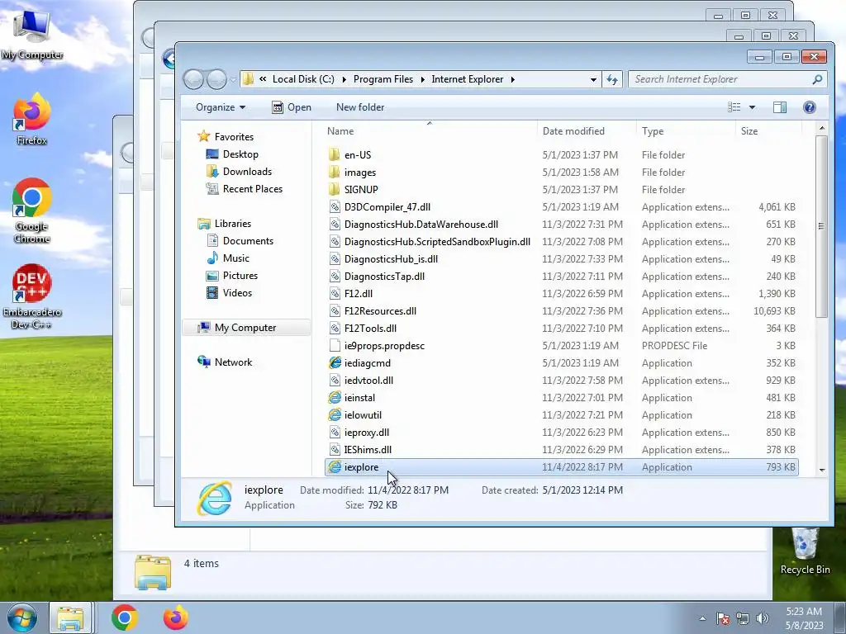The height and width of the screenshot is (634, 846).
Task: Open Firefox desktop shortcut
Action: 32,119
